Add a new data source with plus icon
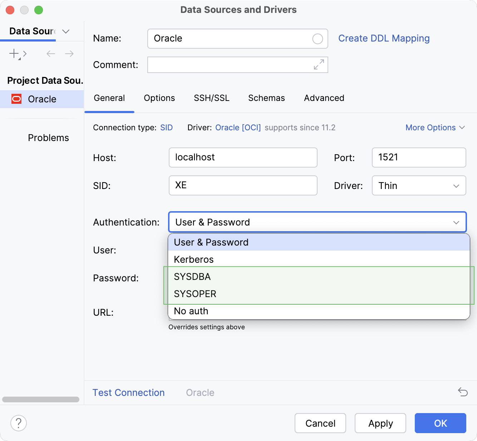477x441 pixels. tap(14, 54)
